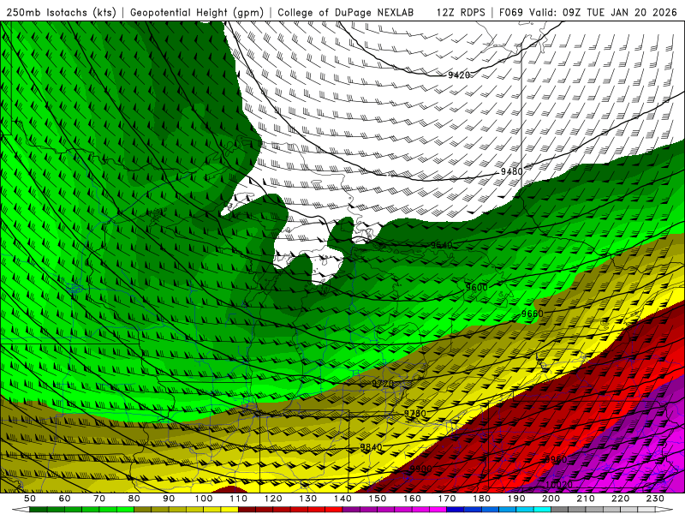Click the 'F069 Valid: 09Z TUE JAN 20 2026' text
The width and height of the screenshot is (685, 514).
pos(587,12)
